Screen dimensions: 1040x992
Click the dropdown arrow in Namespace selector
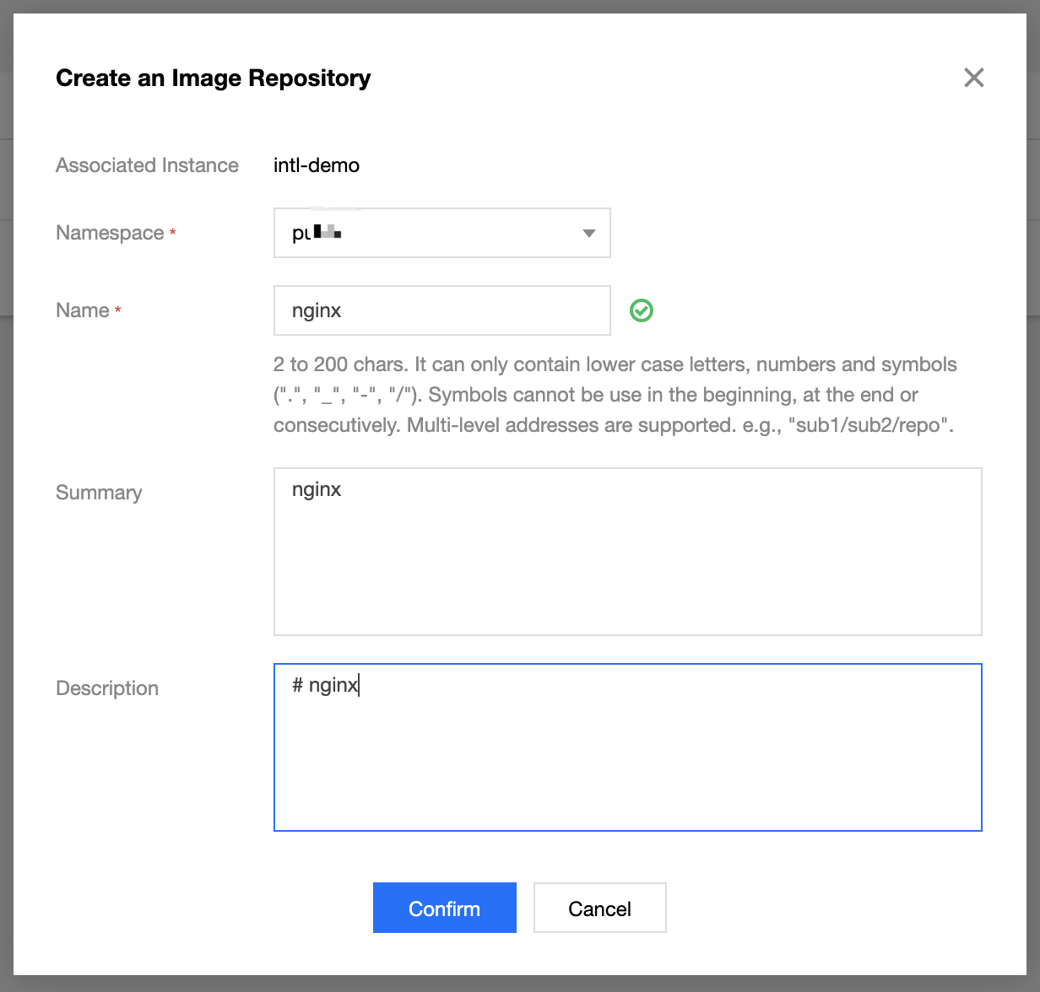point(589,234)
